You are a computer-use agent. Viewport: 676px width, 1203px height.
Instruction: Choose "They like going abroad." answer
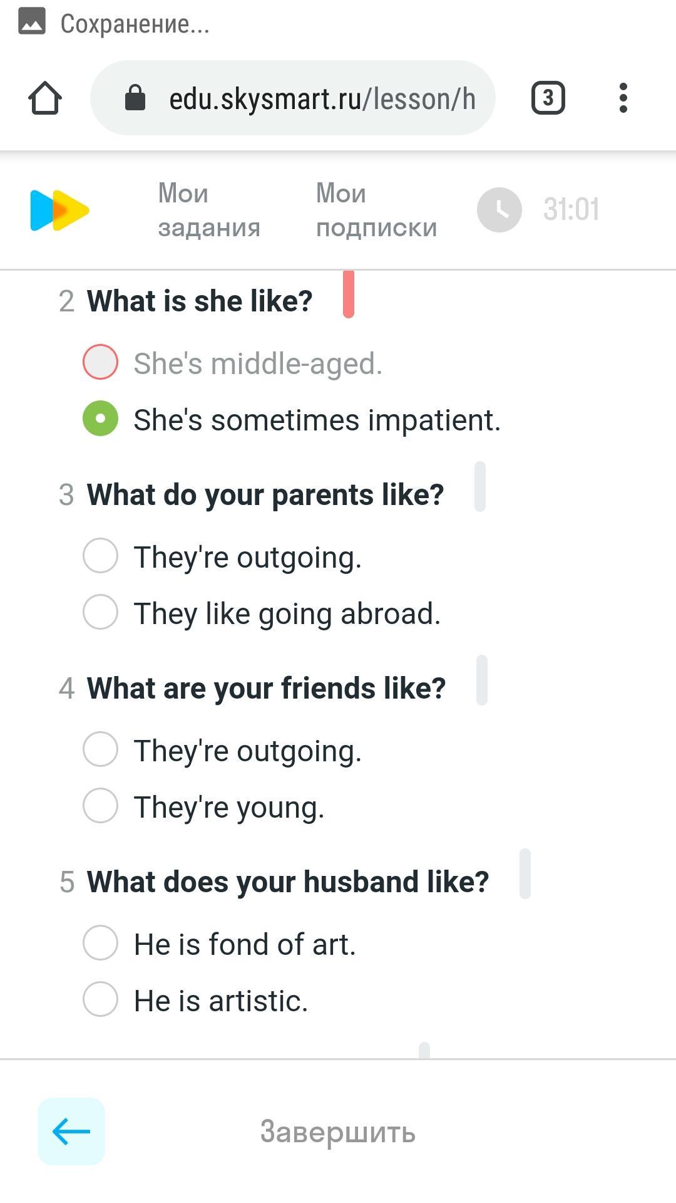coord(101,612)
